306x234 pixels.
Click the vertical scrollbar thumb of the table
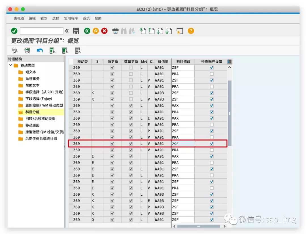tap(230, 113)
